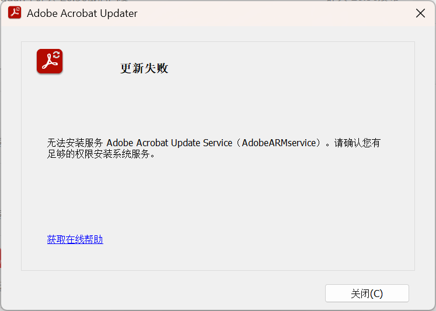This screenshot has height=311, width=436.
Task: Click the 关闭(C) button
Action: click(367, 294)
